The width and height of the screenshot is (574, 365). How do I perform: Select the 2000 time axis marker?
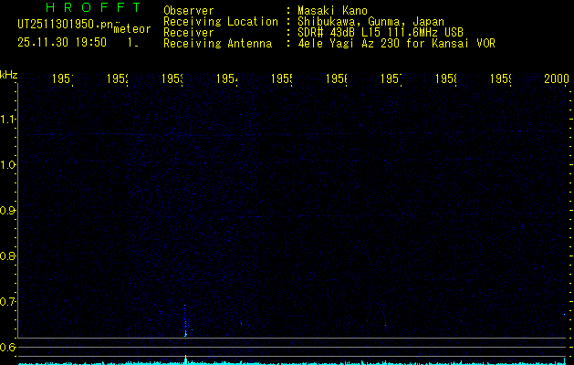point(557,80)
